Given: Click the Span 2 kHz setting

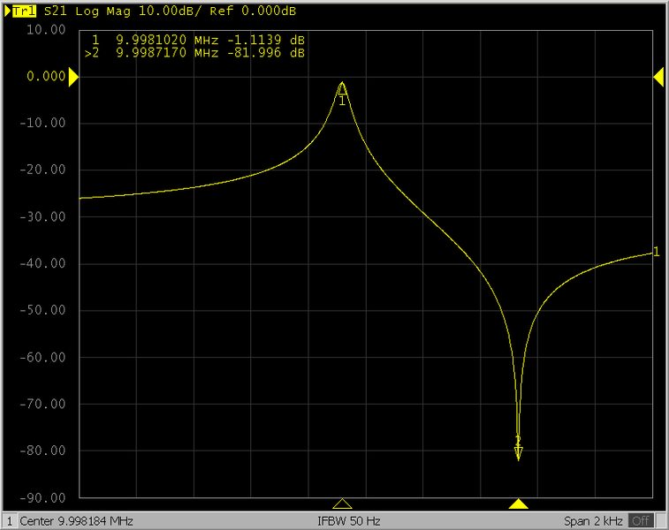Looking at the screenshot, I should point(594,521).
